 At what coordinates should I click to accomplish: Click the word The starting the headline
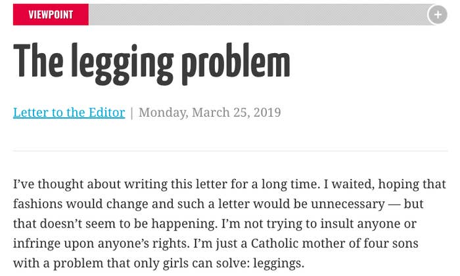(x=38, y=60)
